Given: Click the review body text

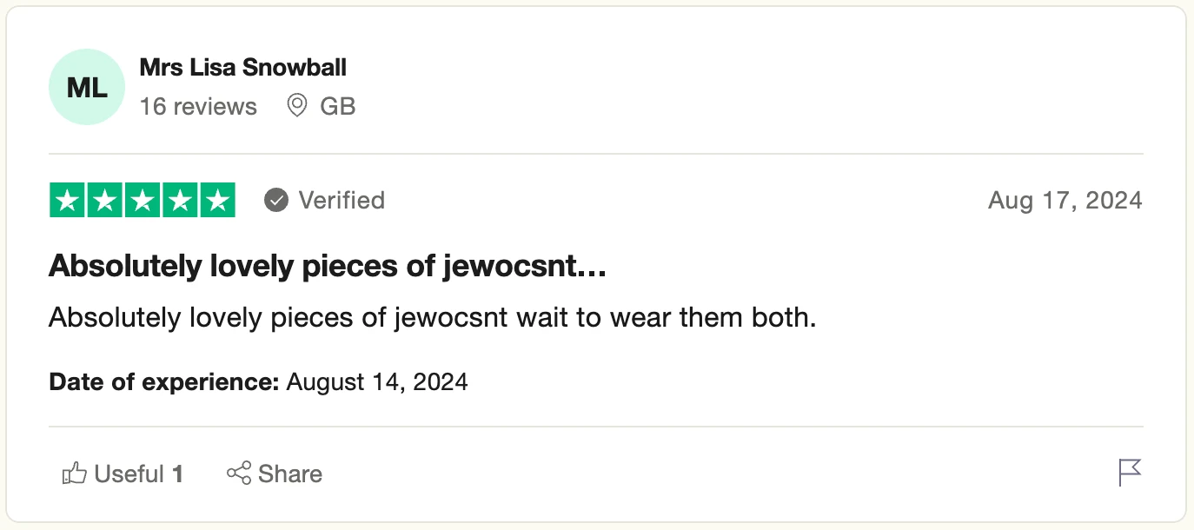Looking at the screenshot, I should tap(432, 317).
